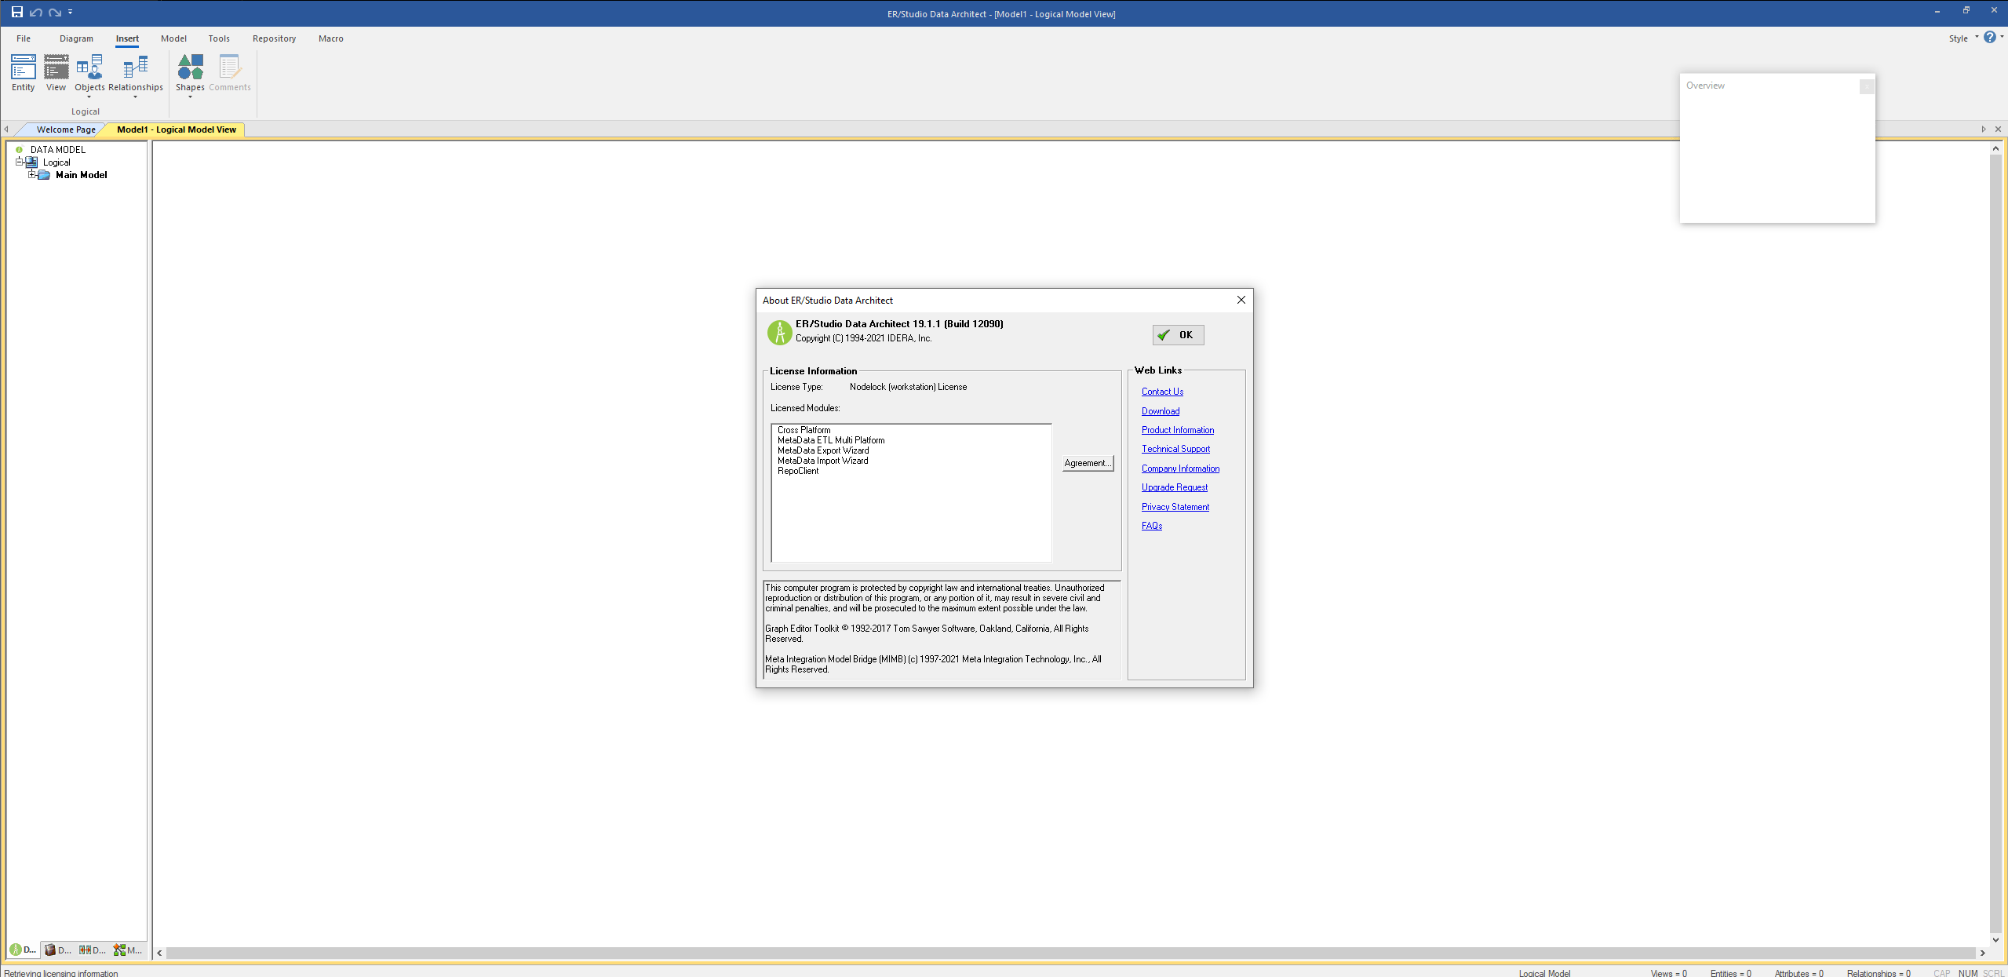The height and width of the screenshot is (977, 2008).
Task: Click the horizontal scrollbar right arrow
Action: (1982, 953)
